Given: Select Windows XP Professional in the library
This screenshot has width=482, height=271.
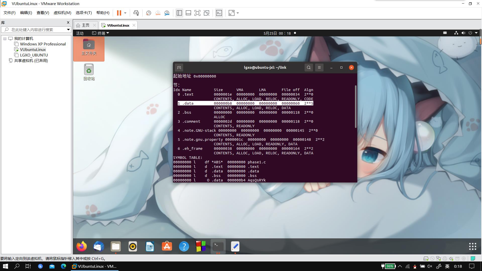Looking at the screenshot, I should click(x=43, y=44).
